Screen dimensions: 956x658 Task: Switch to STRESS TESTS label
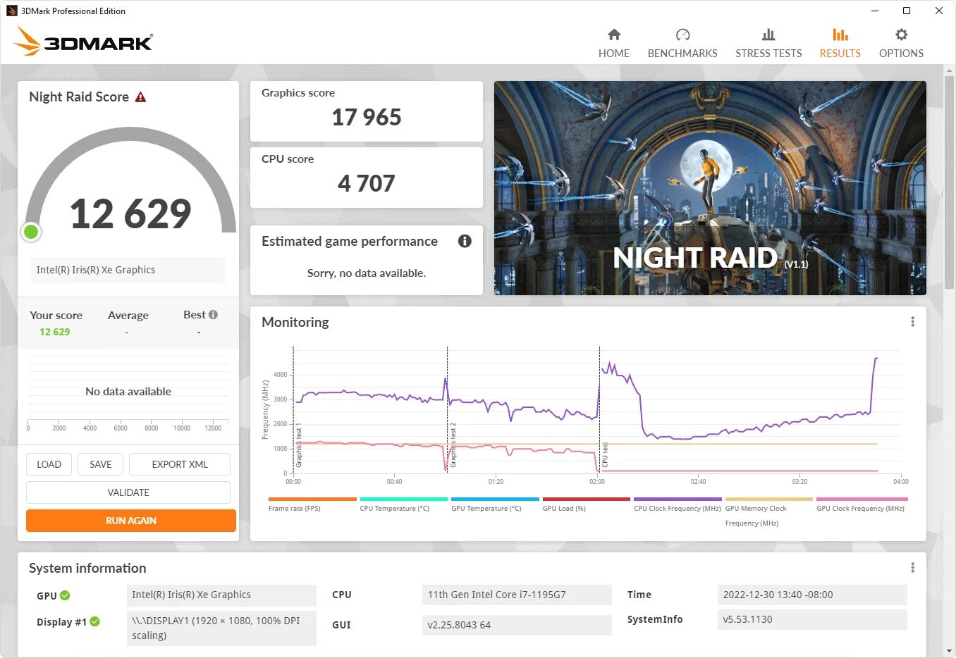pyautogui.click(x=768, y=54)
